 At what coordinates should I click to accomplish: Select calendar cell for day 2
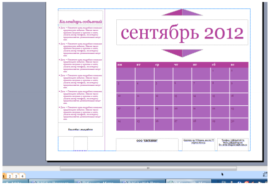(239, 74)
